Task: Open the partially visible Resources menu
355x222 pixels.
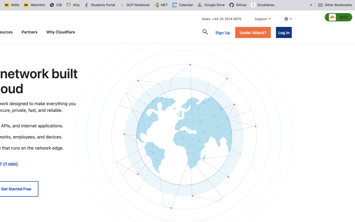Action: [6, 32]
